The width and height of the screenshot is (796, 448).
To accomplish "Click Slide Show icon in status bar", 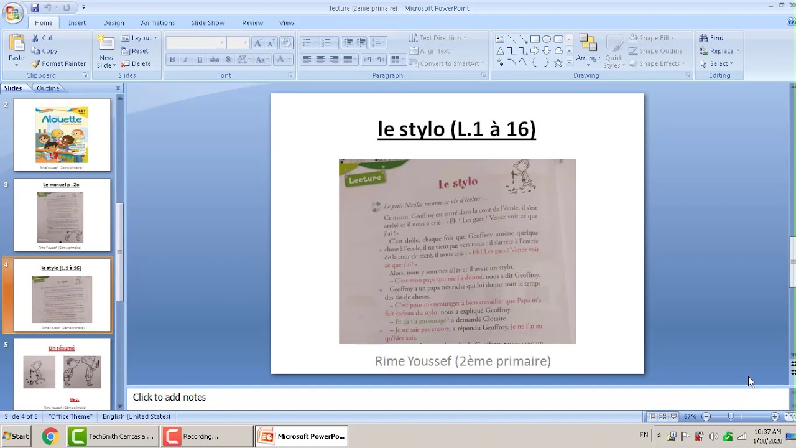I will point(673,416).
